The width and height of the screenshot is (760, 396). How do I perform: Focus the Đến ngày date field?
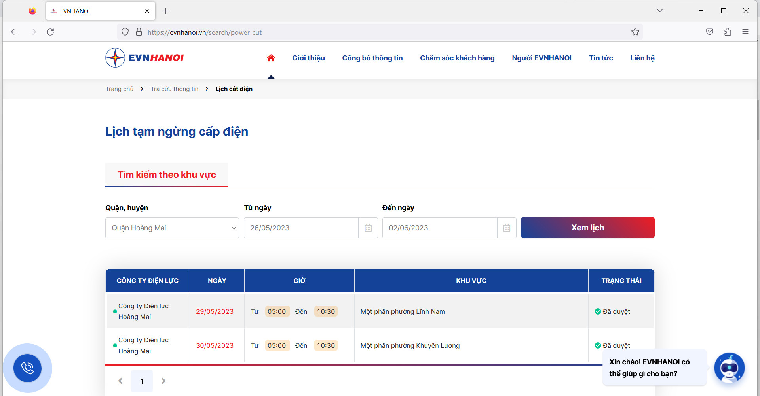(440, 228)
